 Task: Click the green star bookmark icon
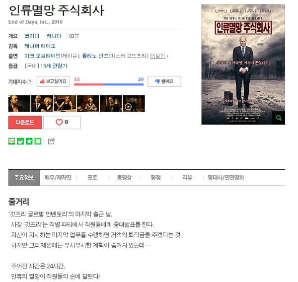pyautogui.click(x=29, y=141)
